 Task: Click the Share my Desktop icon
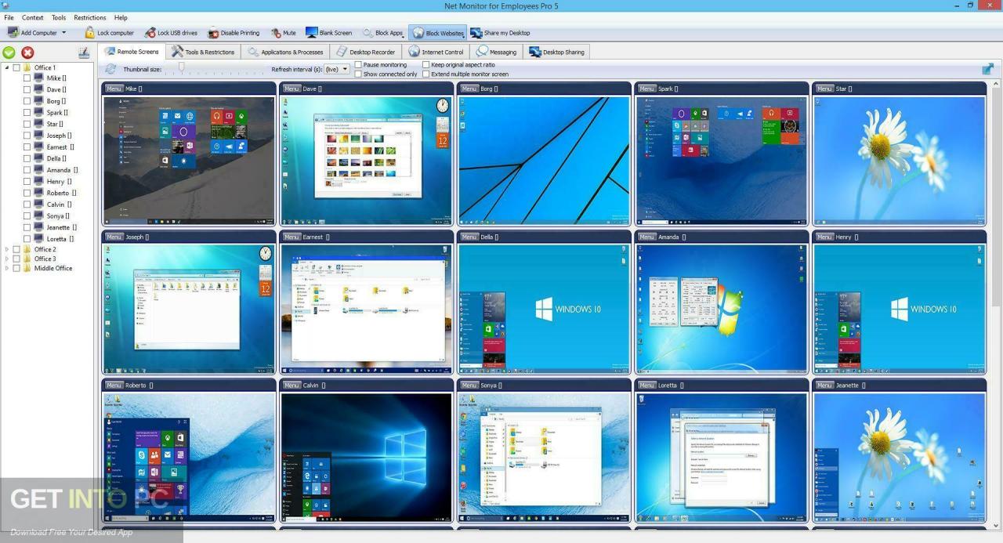[x=476, y=33]
